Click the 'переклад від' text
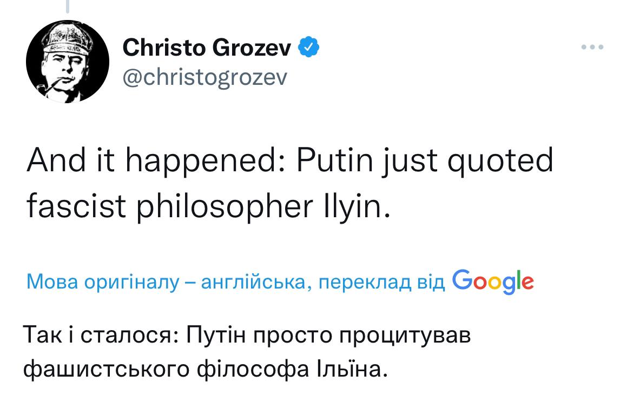 (x=378, y=282)
